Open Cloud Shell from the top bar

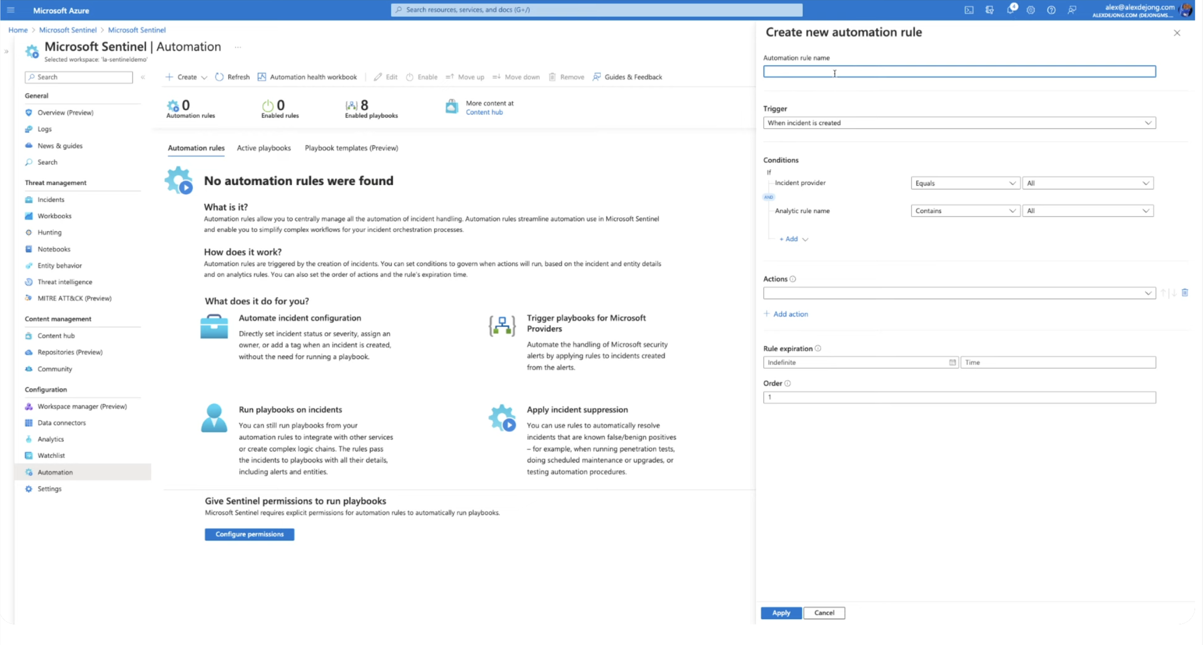click(x=969, y=10)
